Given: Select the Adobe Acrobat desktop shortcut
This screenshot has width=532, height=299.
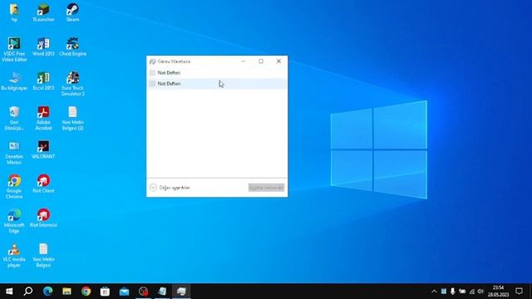Looking at the screenshot, I should [43, 118].
